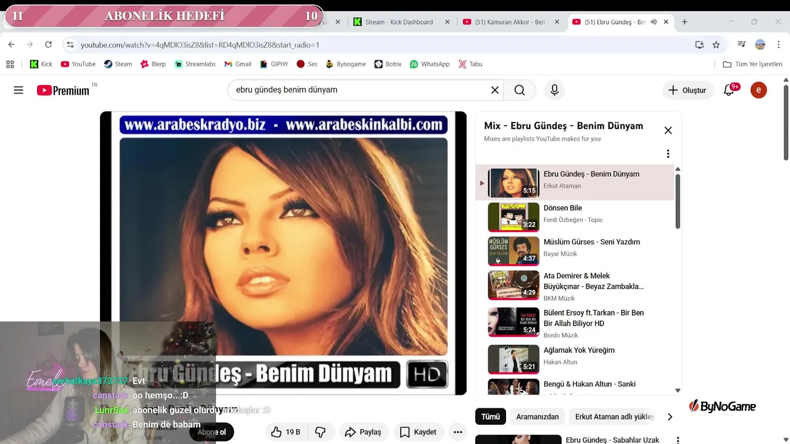Open Blerp bookmark
Image resolution: width=790 pixels, height=444 pixels.
click(x=153, y=64)
